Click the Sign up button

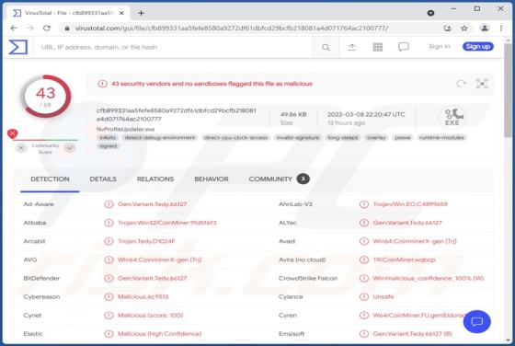tap(478, 47)
